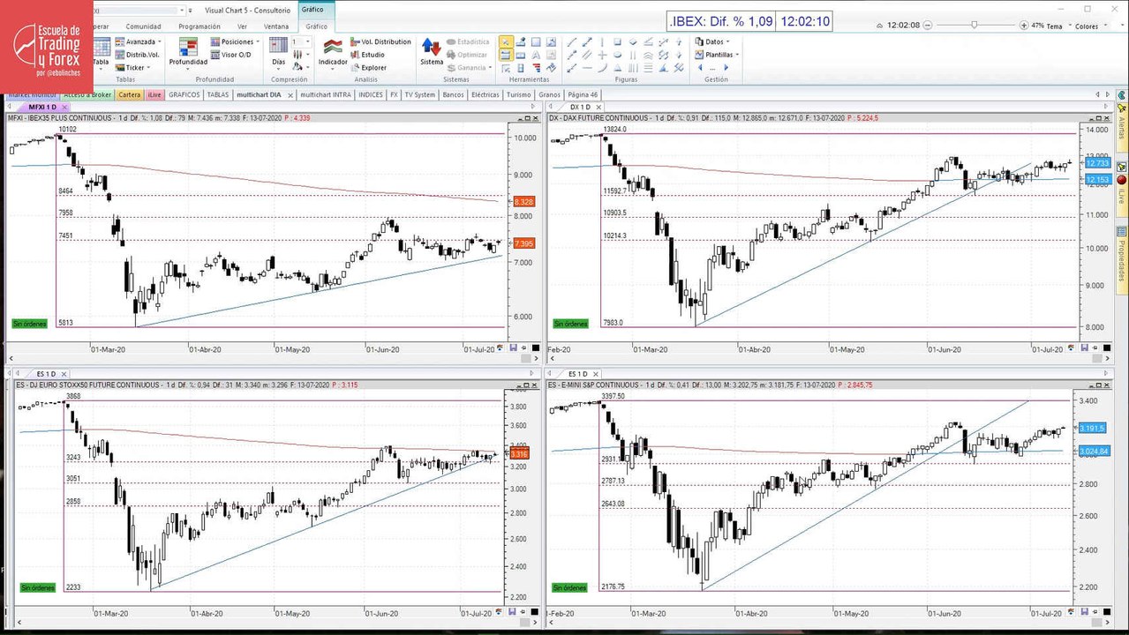Image resolution: width=1129 pixels, height=635 pixels.
Task: Click the zoom in plus button
Action: [1024, 26]
